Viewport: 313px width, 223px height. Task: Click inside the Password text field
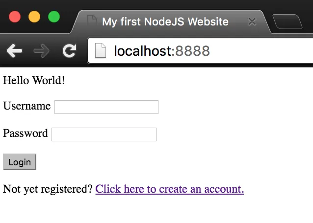(x=104, y=134)
